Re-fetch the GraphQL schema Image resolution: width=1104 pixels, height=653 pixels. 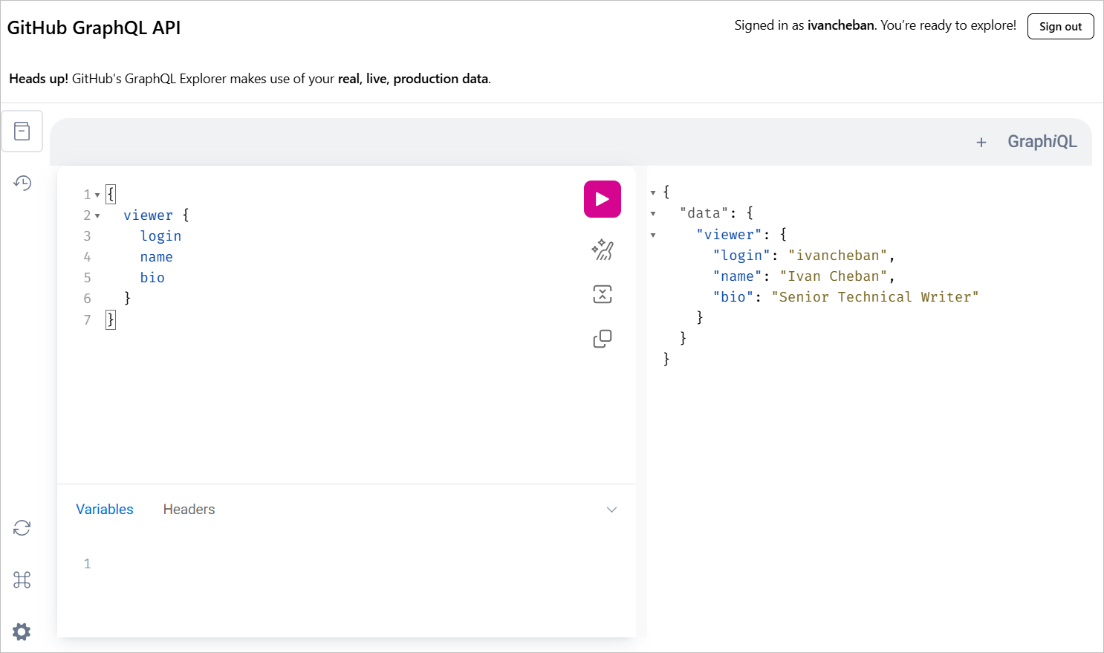pyautogui.click(x=22, y=527)
